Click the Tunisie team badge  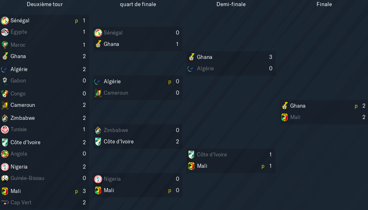point(5,129)
